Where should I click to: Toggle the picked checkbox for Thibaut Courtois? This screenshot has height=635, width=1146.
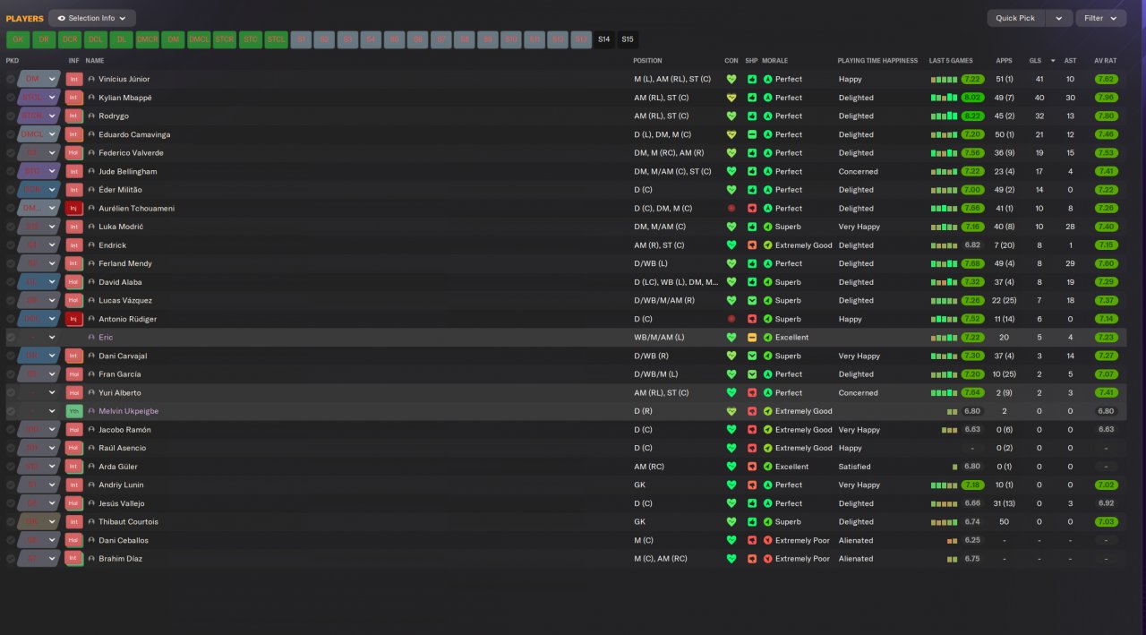point(11,522)
